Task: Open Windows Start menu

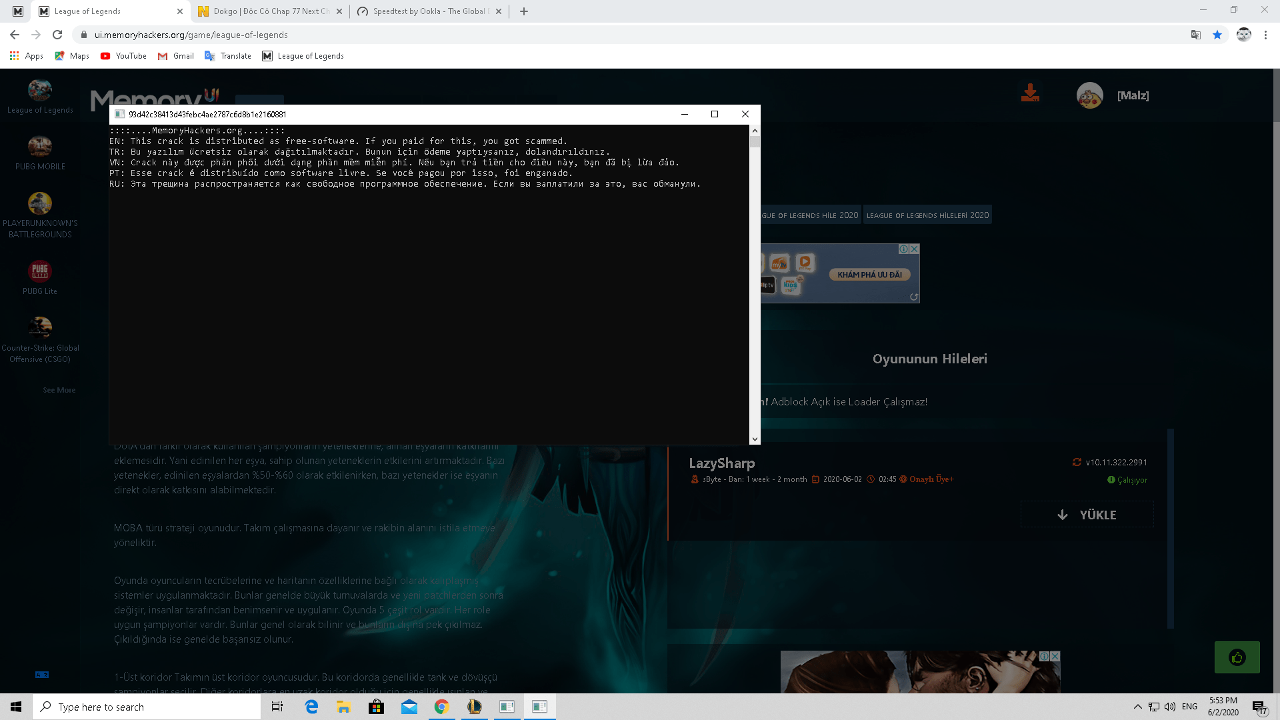Action: 16,707
